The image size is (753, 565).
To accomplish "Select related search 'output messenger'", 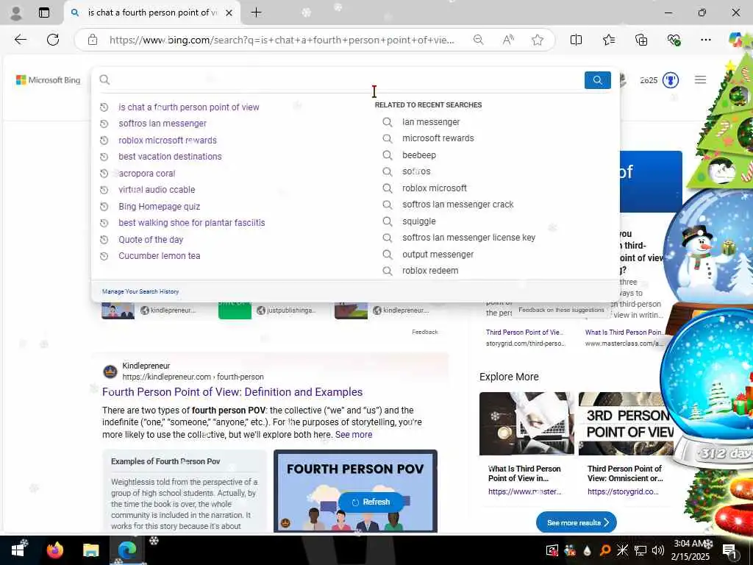I will click(438, 255).
